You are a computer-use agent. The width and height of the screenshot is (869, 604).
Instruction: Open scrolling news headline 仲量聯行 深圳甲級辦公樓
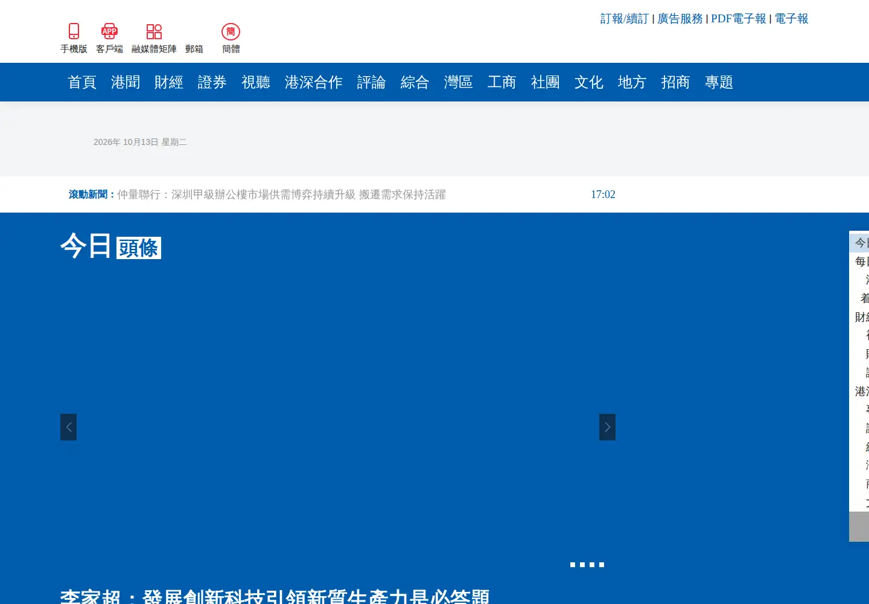pos(281,194)
